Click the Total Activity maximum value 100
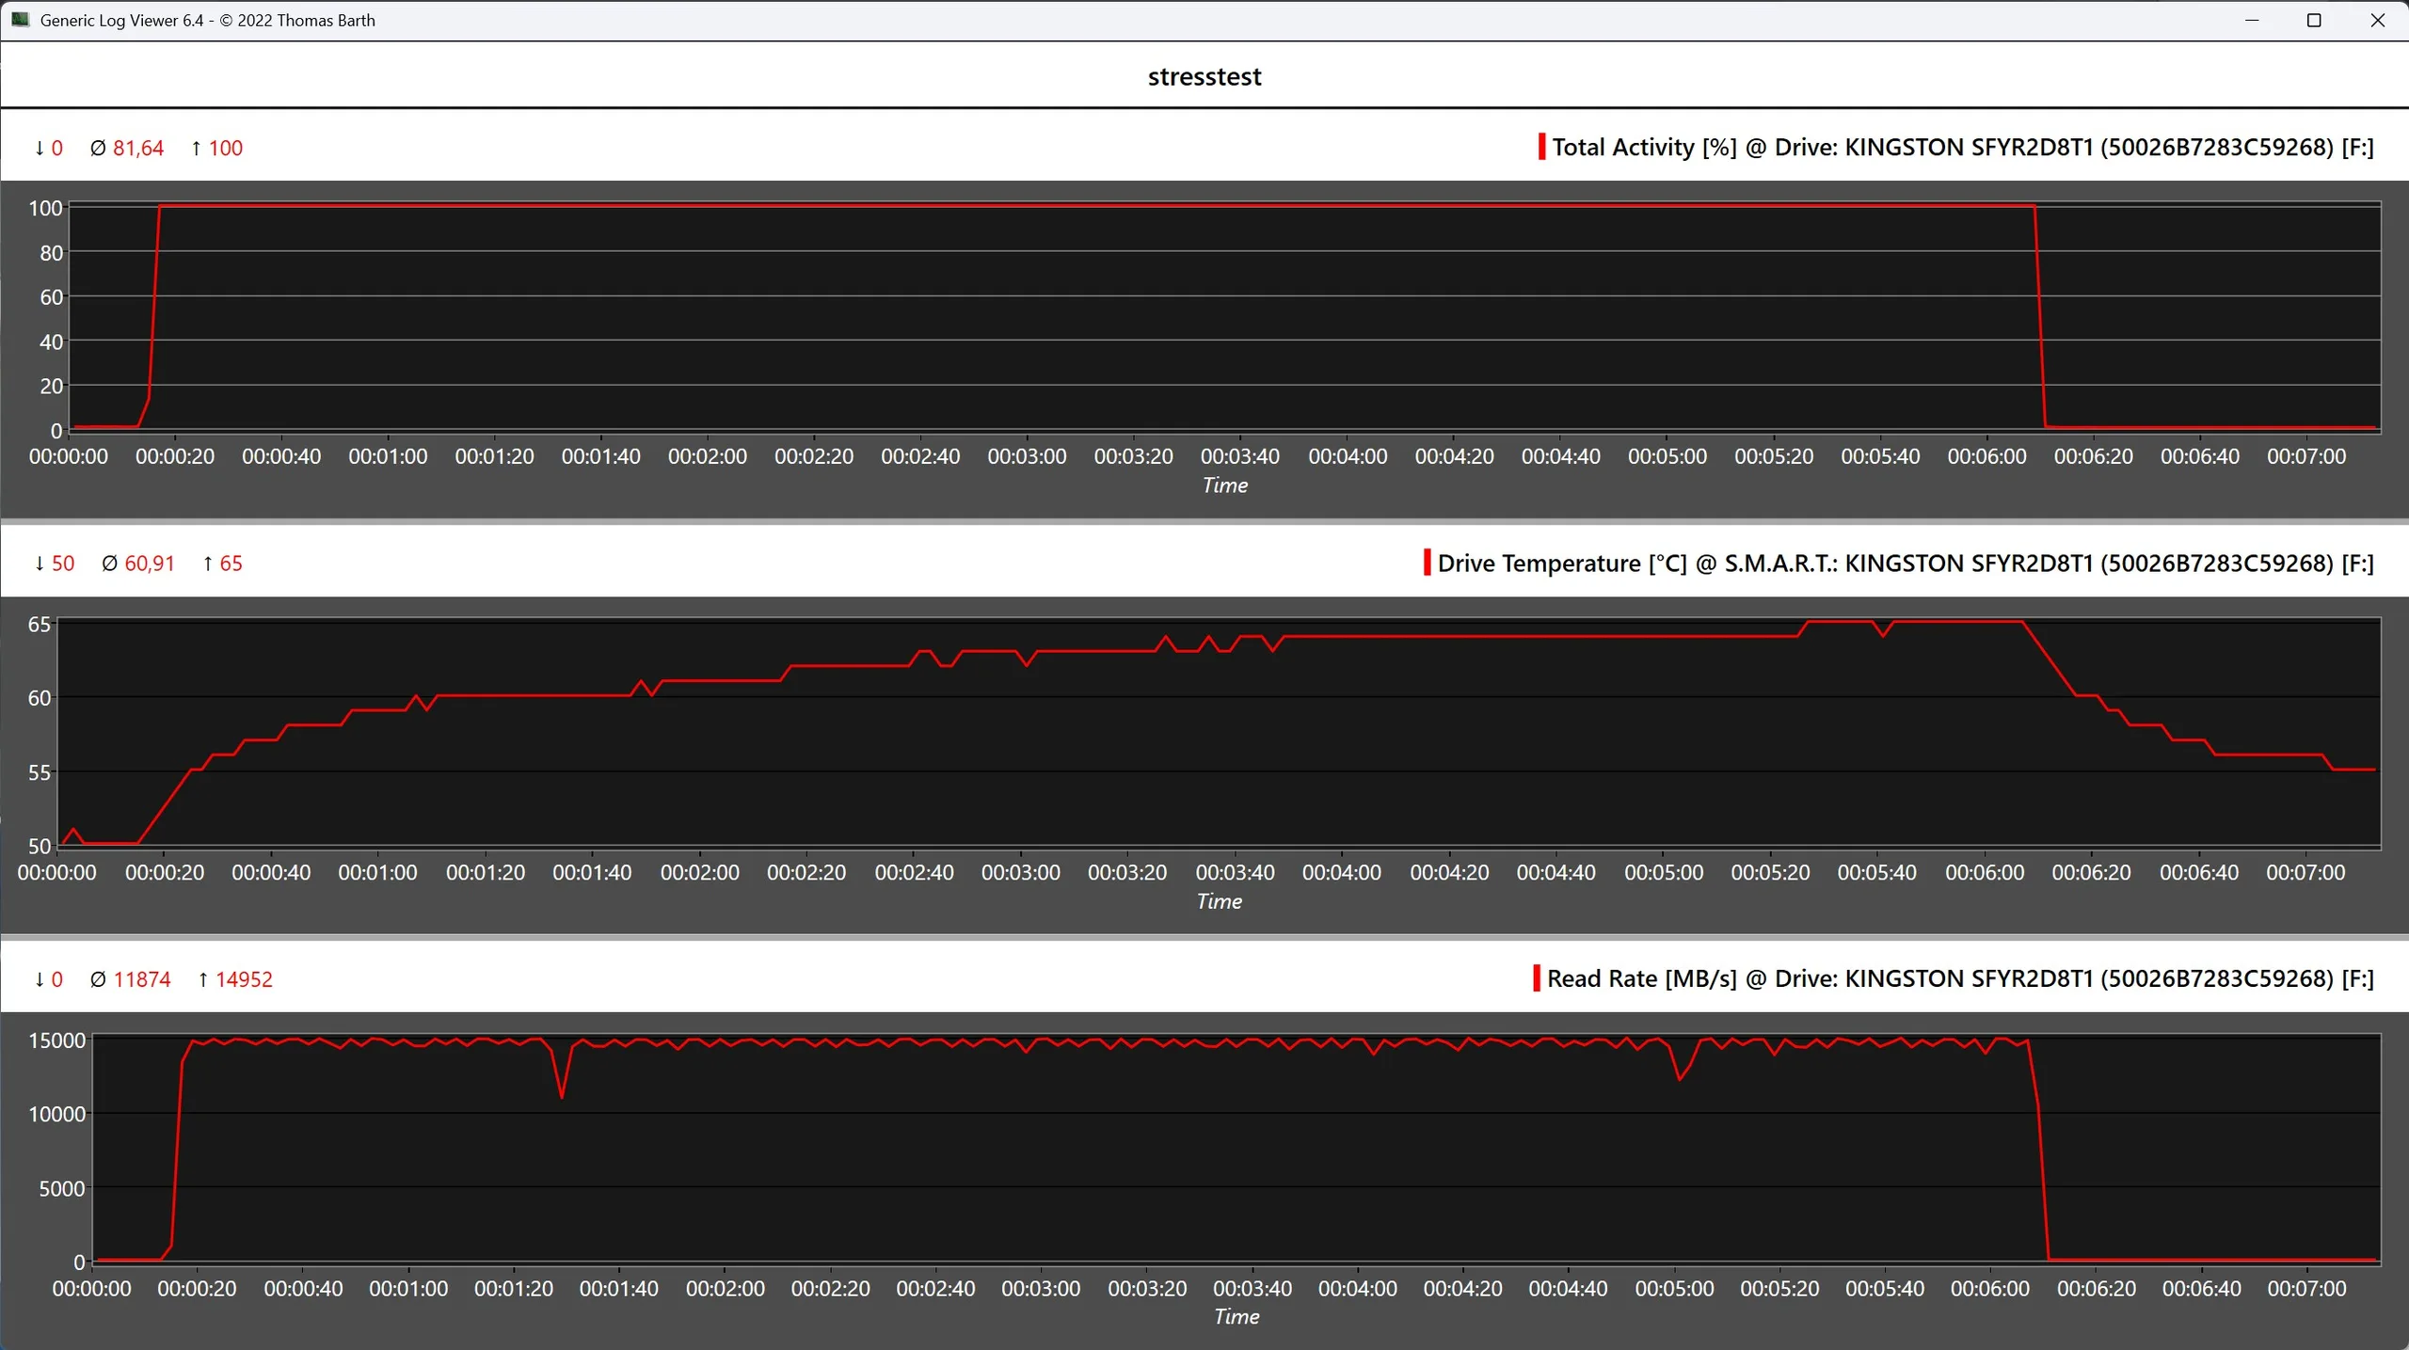Viewport: 2409px width, 1350px height. [225, 148]
